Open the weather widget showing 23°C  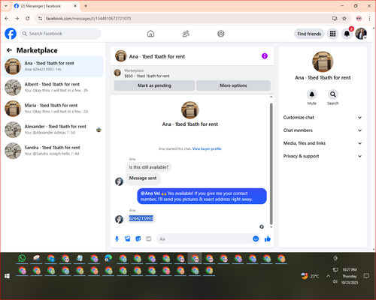point(310,276)
